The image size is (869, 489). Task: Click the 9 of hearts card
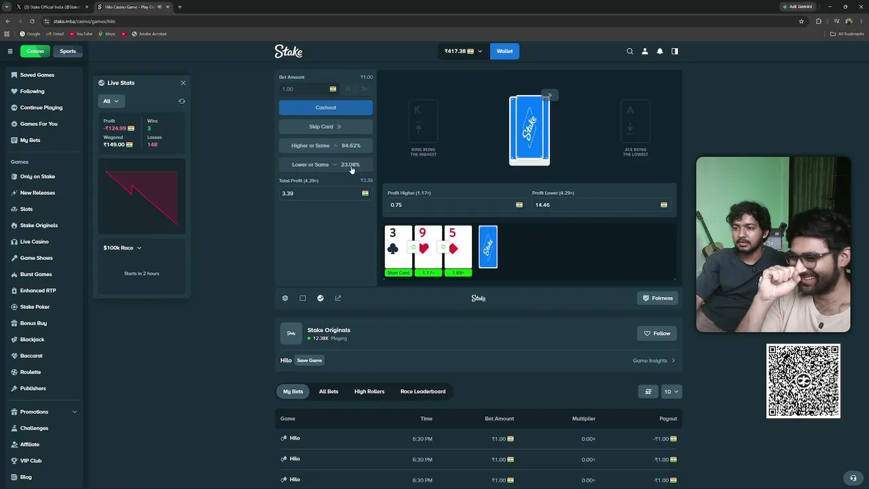click(x=428, y=247)
